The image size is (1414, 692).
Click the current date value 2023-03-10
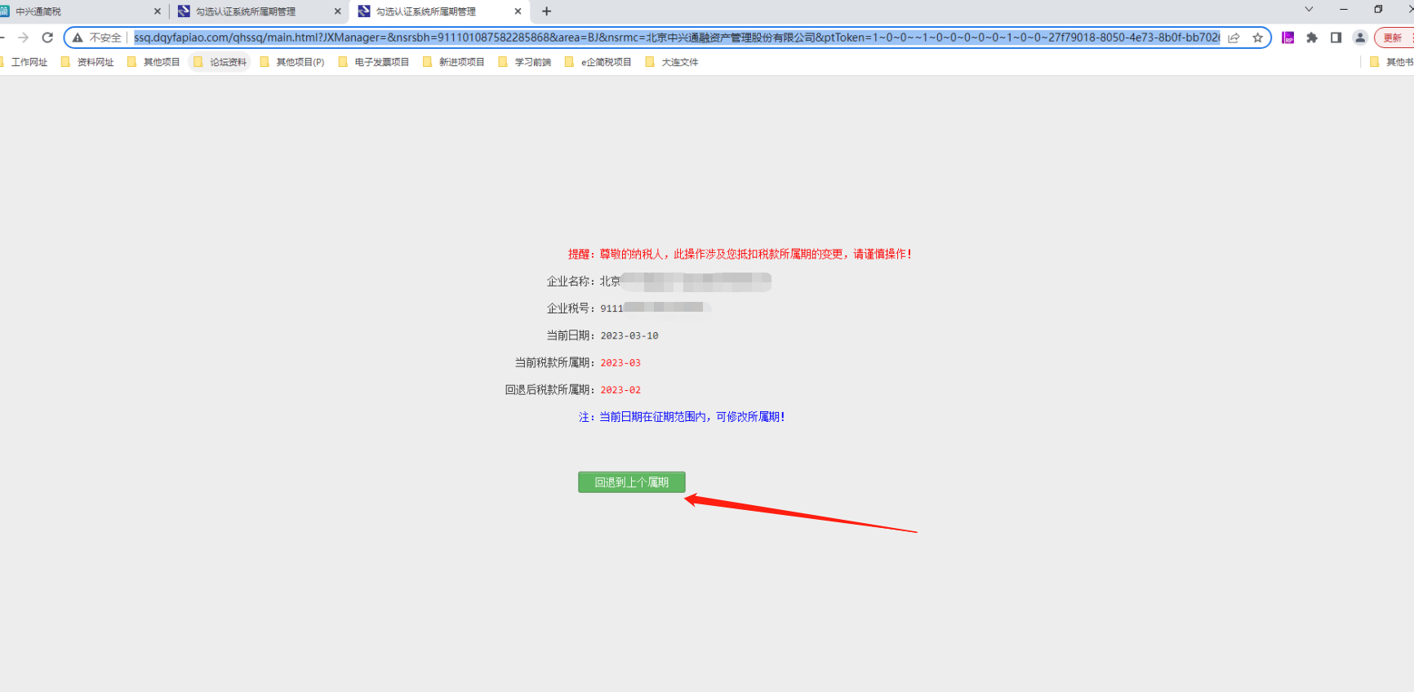[x=629, y=335]
